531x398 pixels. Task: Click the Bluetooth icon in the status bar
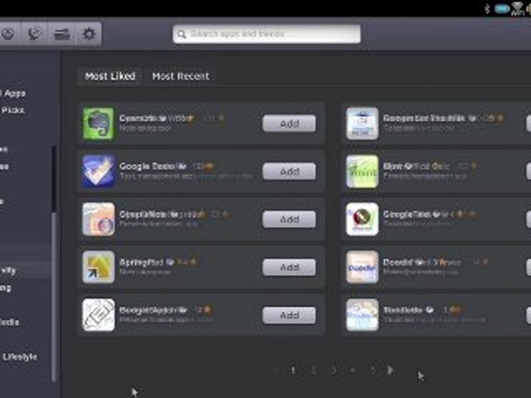click(x=487, y=8)
